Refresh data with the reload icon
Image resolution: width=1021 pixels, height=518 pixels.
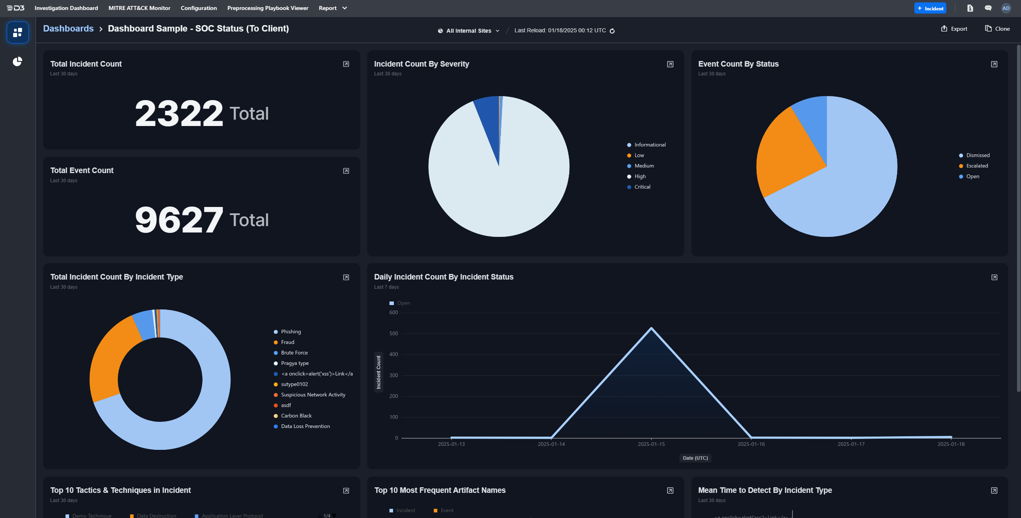pyautogui.click(x=612, y=30)
